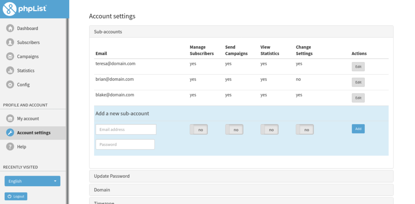Image resolution: width=415 pixels, height=204 pixels.
Task: Click the Statistics bar chart icon
Action: coord(10,70)
